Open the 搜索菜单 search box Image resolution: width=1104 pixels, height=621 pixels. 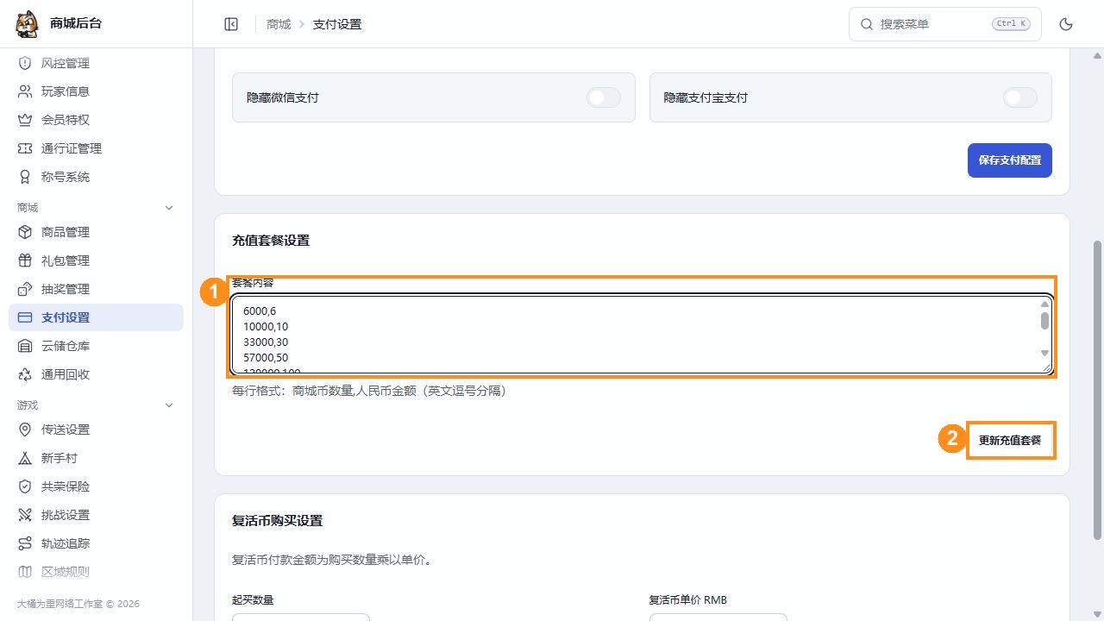click(945, 24)
